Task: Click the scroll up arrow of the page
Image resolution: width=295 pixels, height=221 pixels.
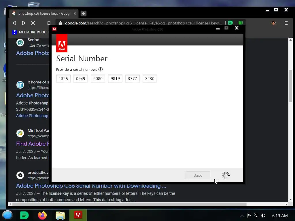Action: click(x=290, y=40)
